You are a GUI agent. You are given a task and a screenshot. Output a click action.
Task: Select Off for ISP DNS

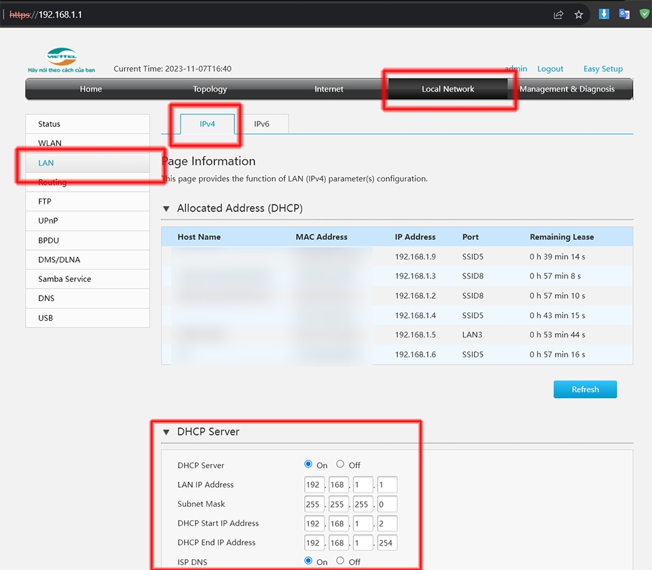click(341, 561)
